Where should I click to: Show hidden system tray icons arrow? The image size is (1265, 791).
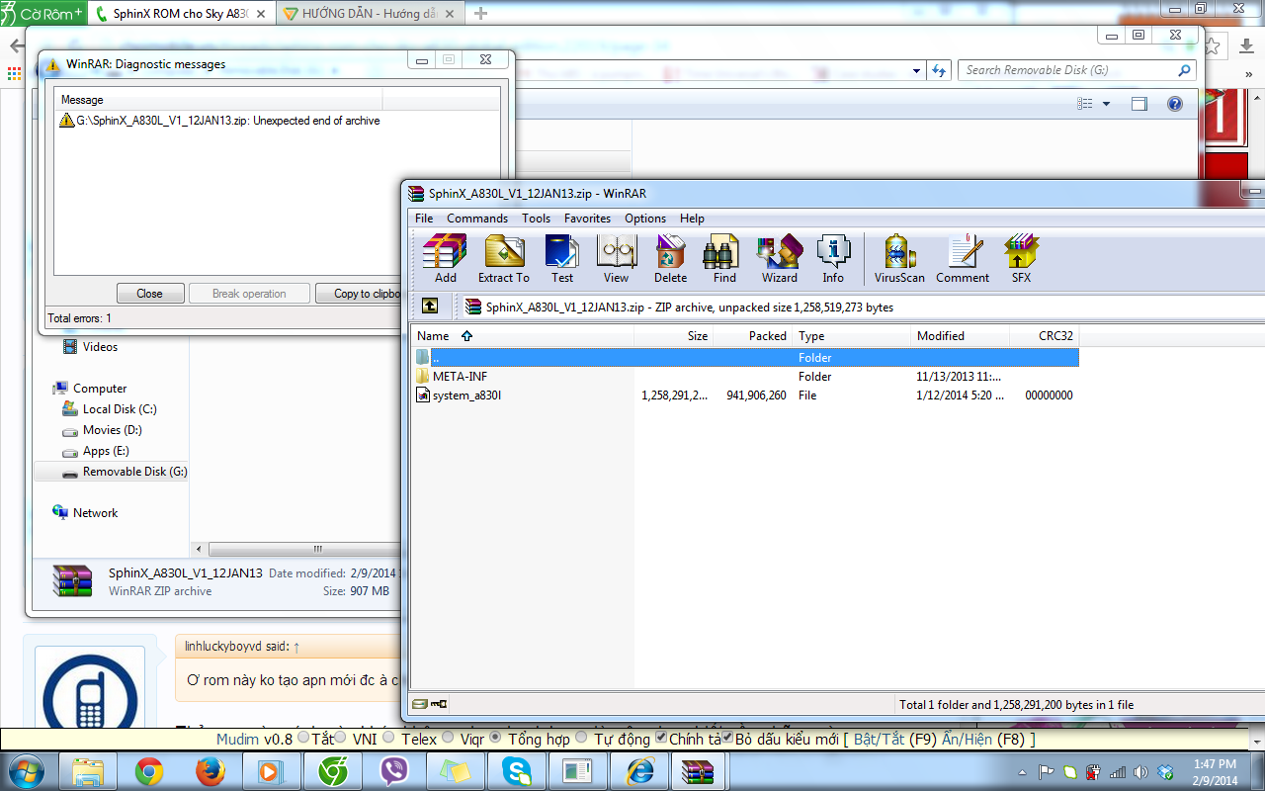(x=1022, y=771)
